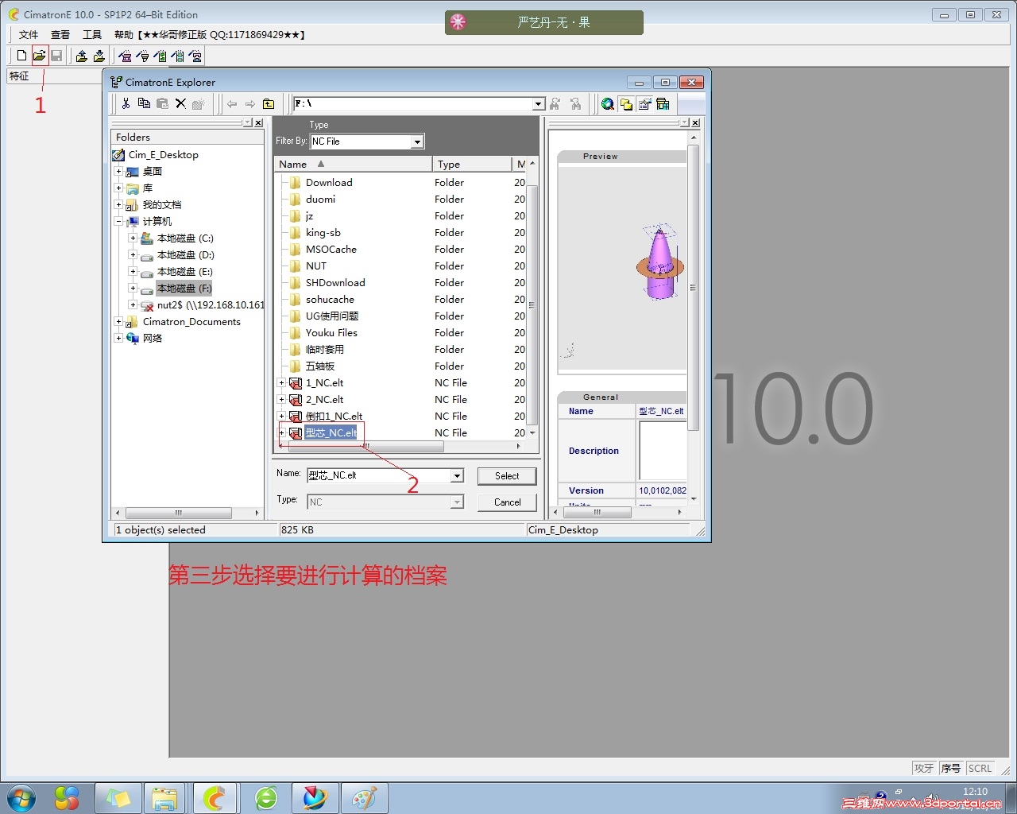
Task: Click the grayed Save disk icon in main toolbar
Action: (x=56, y=56)
